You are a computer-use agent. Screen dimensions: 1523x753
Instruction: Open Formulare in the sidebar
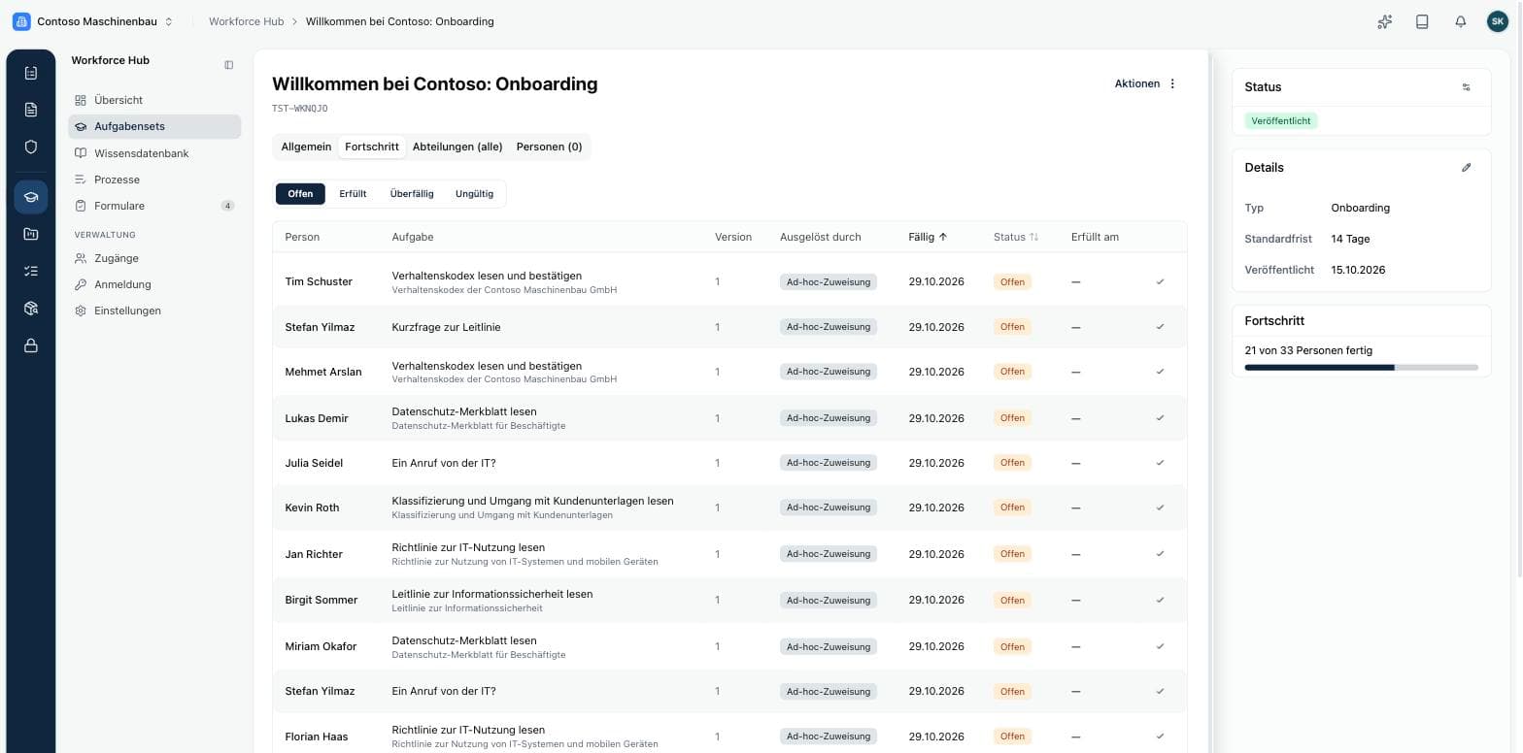154,206
